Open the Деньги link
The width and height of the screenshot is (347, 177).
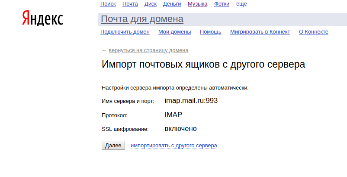[x=172, y=4]
